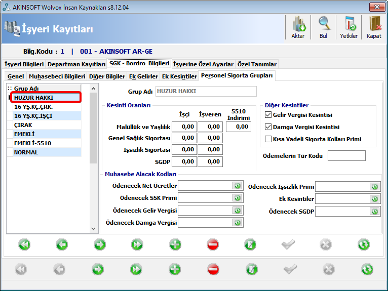Delete workplace record with lower minus icon

click(213, 269)
